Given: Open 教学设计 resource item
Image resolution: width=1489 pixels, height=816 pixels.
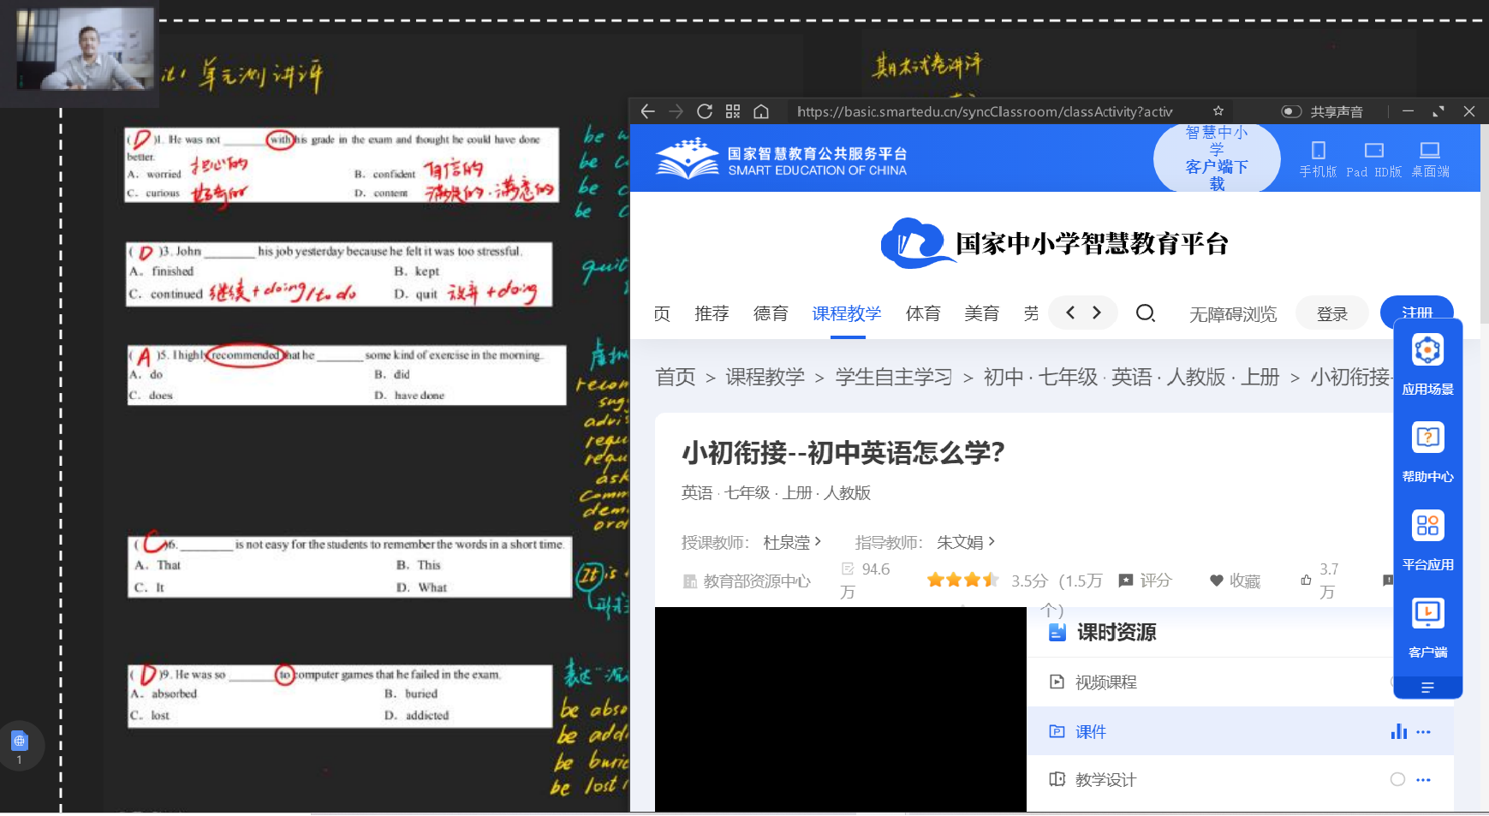Looking at the screenshot, I should tap(1105, 780).
